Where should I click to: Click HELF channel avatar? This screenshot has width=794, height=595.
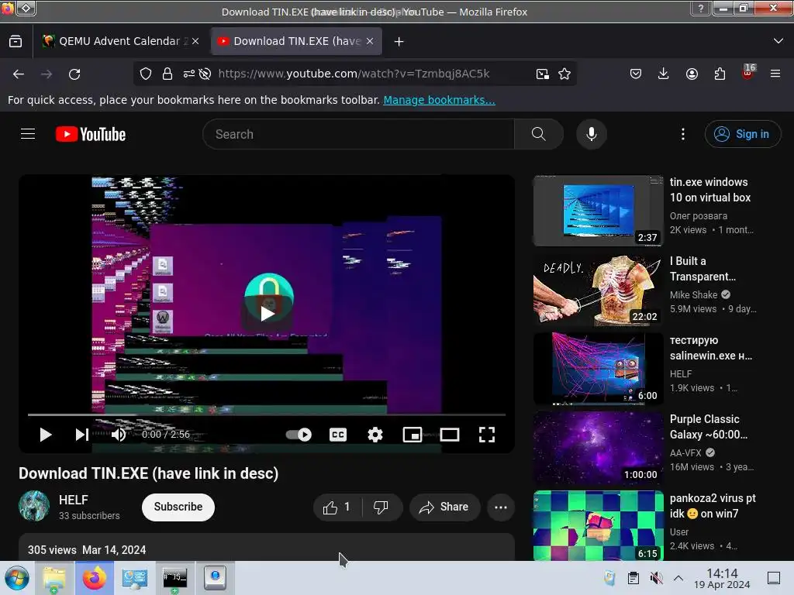34,506
